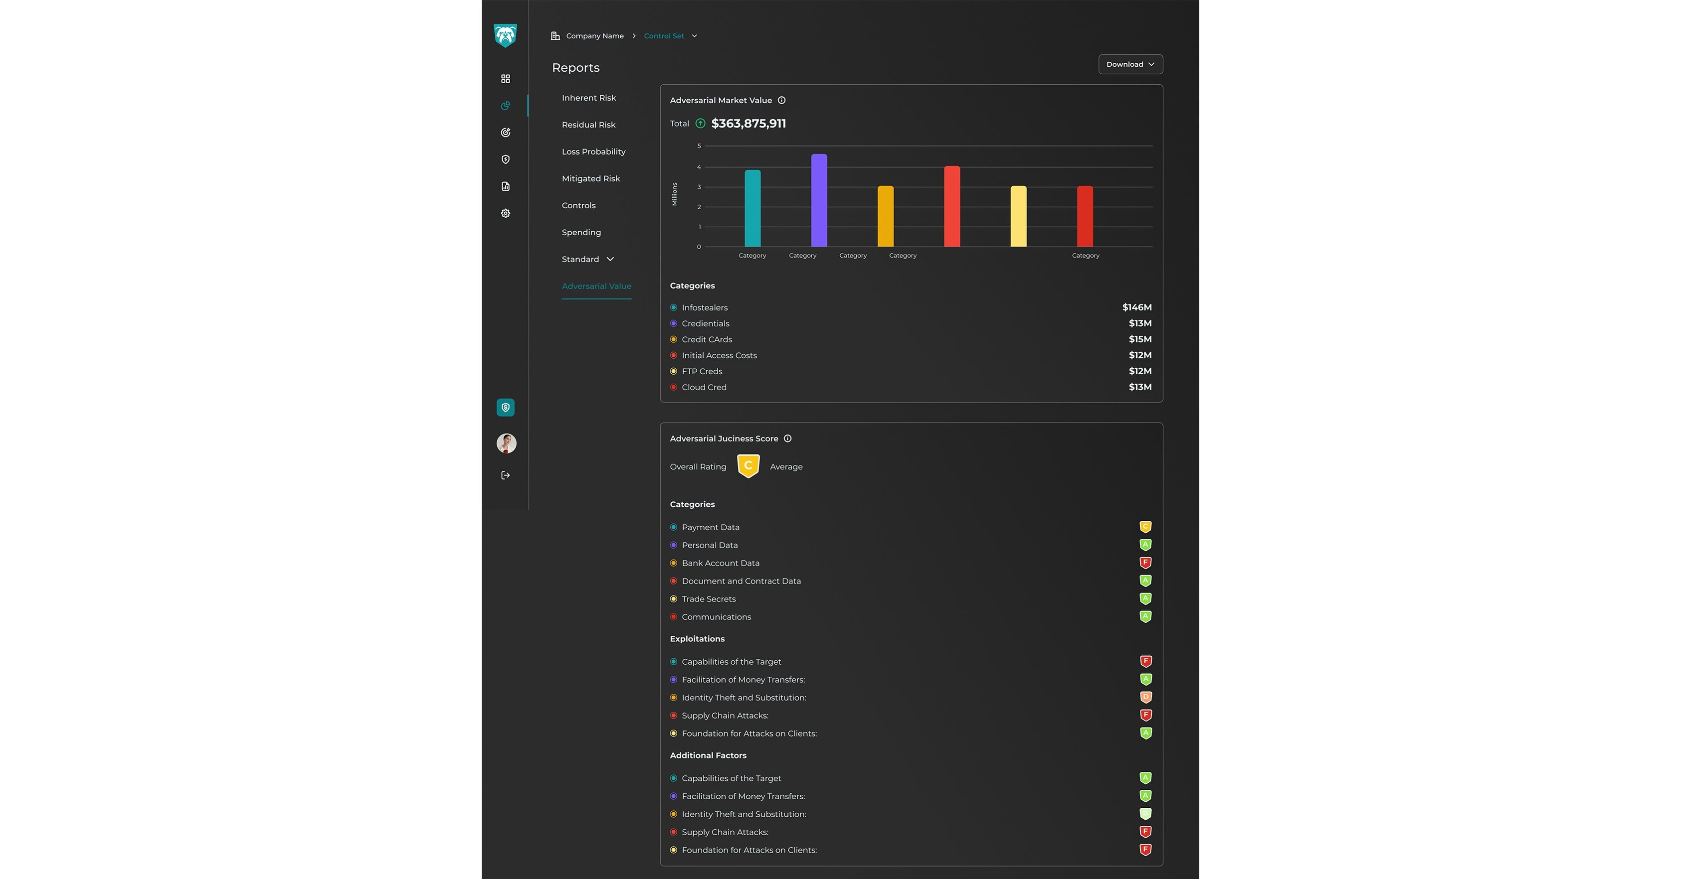Open the Inherent Risk report

[x=588, y=97]
